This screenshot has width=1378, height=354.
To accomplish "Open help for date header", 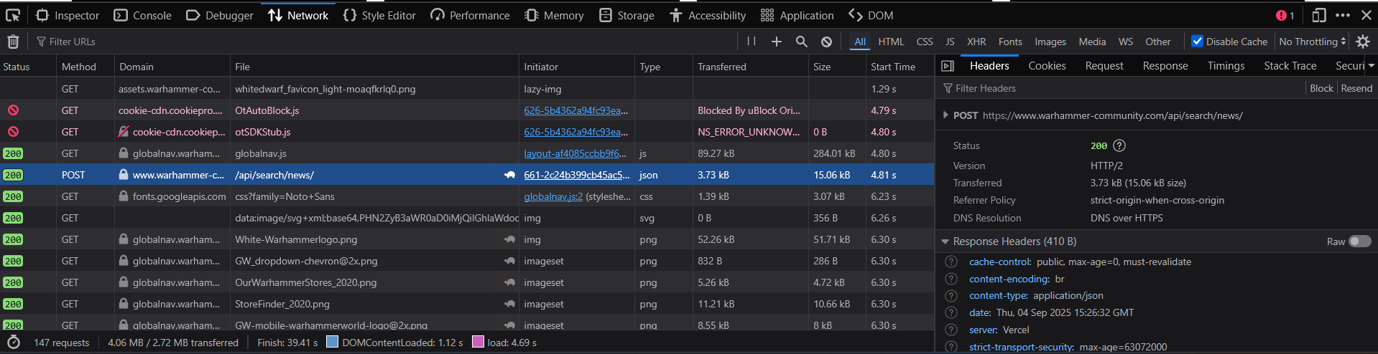I will [951, 312].
